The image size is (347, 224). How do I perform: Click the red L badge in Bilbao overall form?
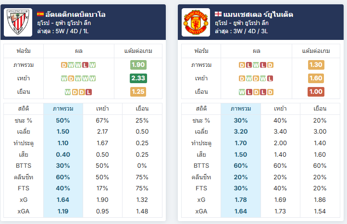pyautogui.click(x=85, y=65)
